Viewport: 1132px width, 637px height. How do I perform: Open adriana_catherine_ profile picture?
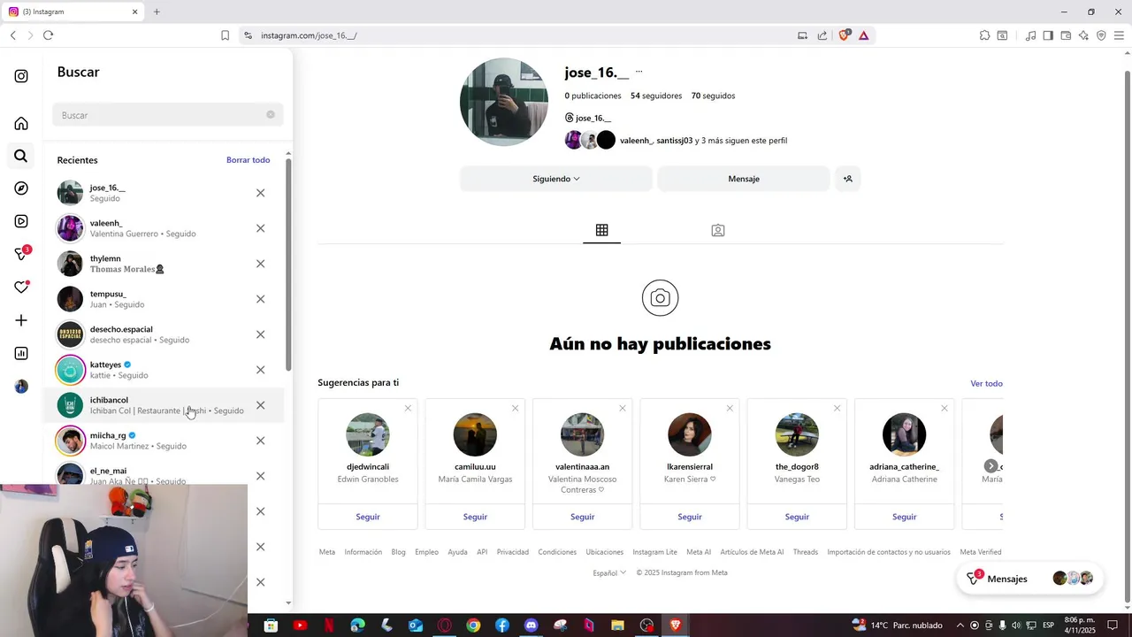(x=904, y=434)
